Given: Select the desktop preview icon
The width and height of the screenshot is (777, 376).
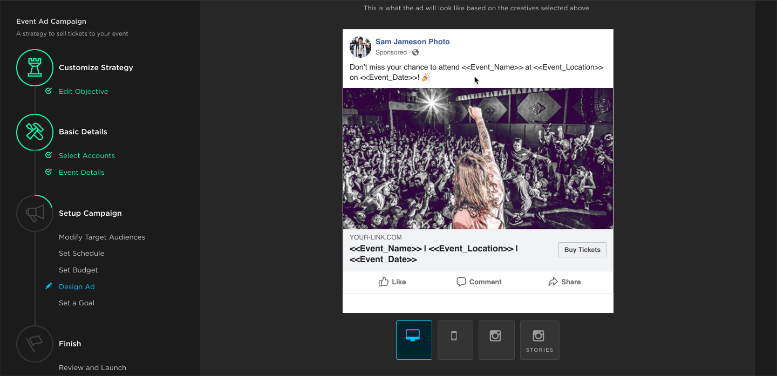Looking at the screenshot, I should [x=414, y=340].
